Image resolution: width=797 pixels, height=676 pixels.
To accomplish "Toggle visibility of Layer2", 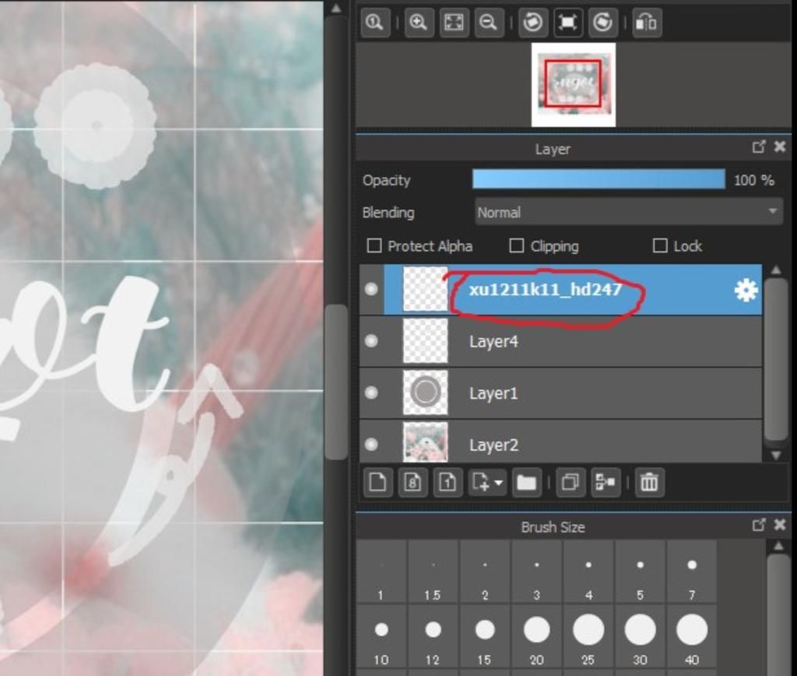I will [371, 445].
